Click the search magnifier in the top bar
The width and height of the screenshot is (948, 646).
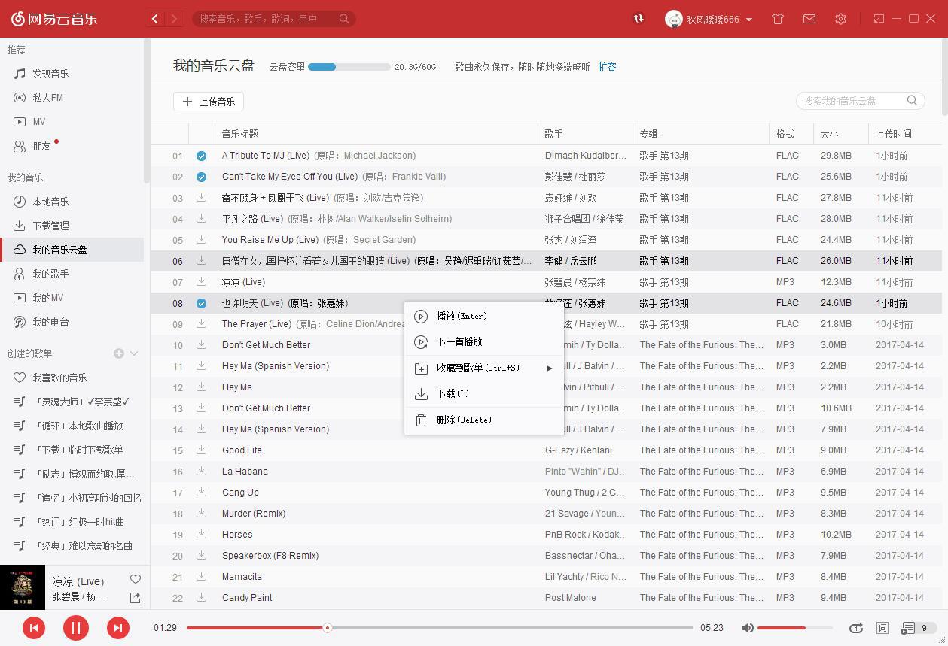coord(344,19)
